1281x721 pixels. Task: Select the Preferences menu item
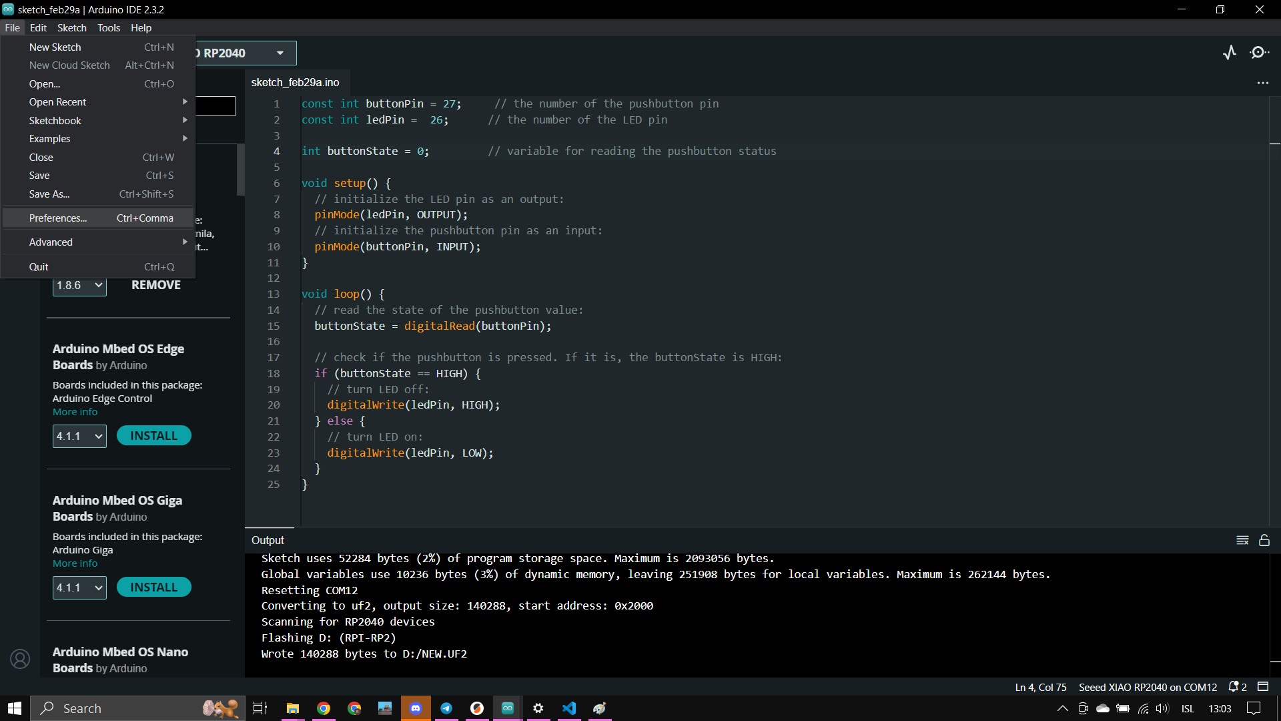[56, 218]
